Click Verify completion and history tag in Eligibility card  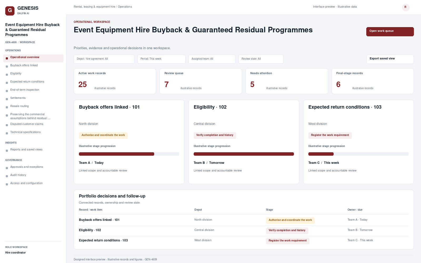click(x=215, y=135)
